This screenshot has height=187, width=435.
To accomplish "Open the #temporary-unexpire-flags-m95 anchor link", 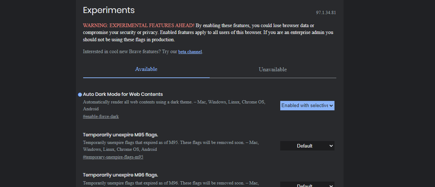I will 113,157.
